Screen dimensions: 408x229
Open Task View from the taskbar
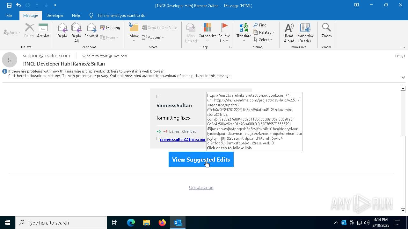pos(115,223)
